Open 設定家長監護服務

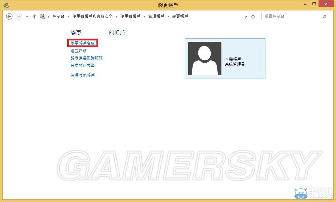86,58
